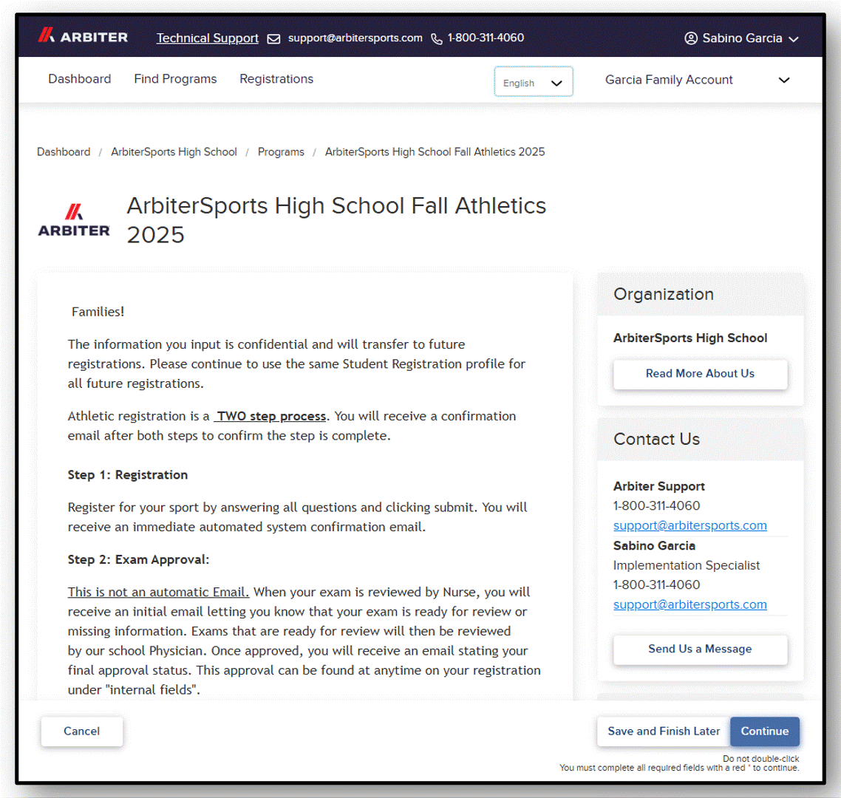Click the Programs breadcrumb link
Viewport: 841px width, 798px height.
281,151
